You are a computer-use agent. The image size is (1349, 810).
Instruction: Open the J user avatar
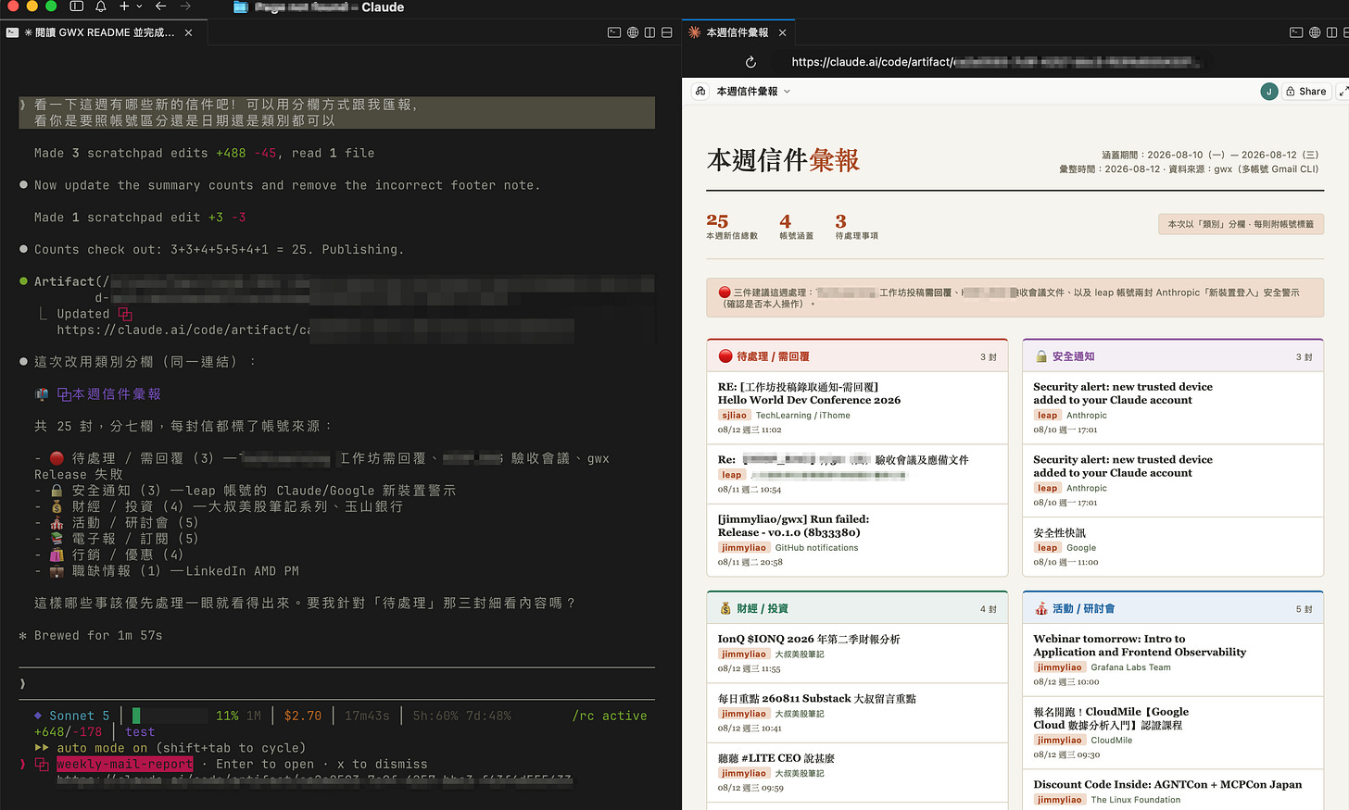click(x=1268, y=91)
